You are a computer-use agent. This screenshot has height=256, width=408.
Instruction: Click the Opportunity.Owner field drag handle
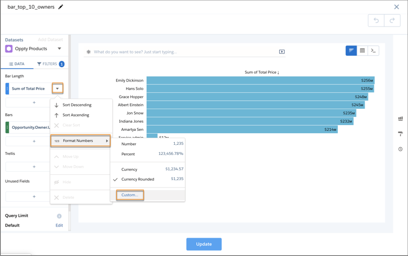pyautogui.click(x=7, y=127)
